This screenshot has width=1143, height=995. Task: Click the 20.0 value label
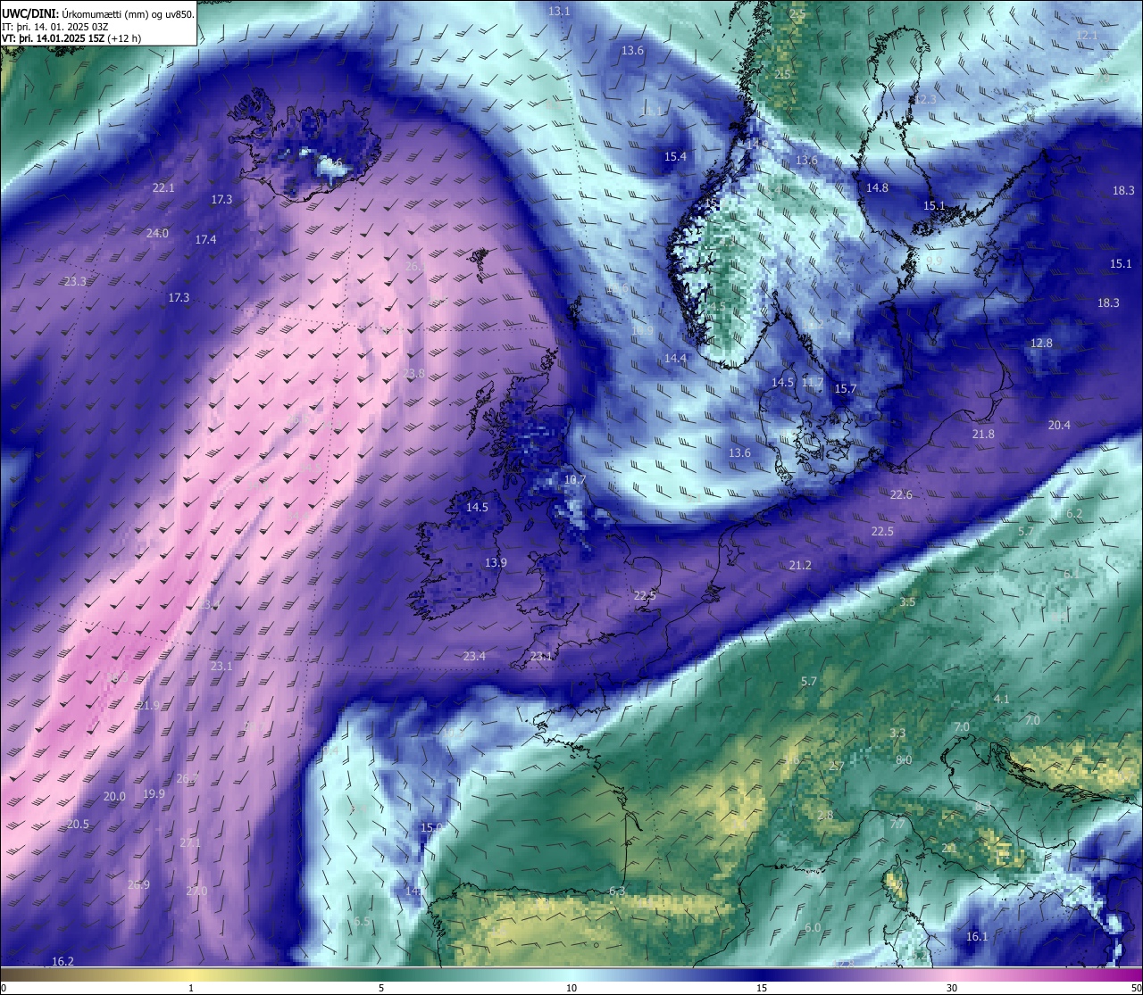pos(114,796)
